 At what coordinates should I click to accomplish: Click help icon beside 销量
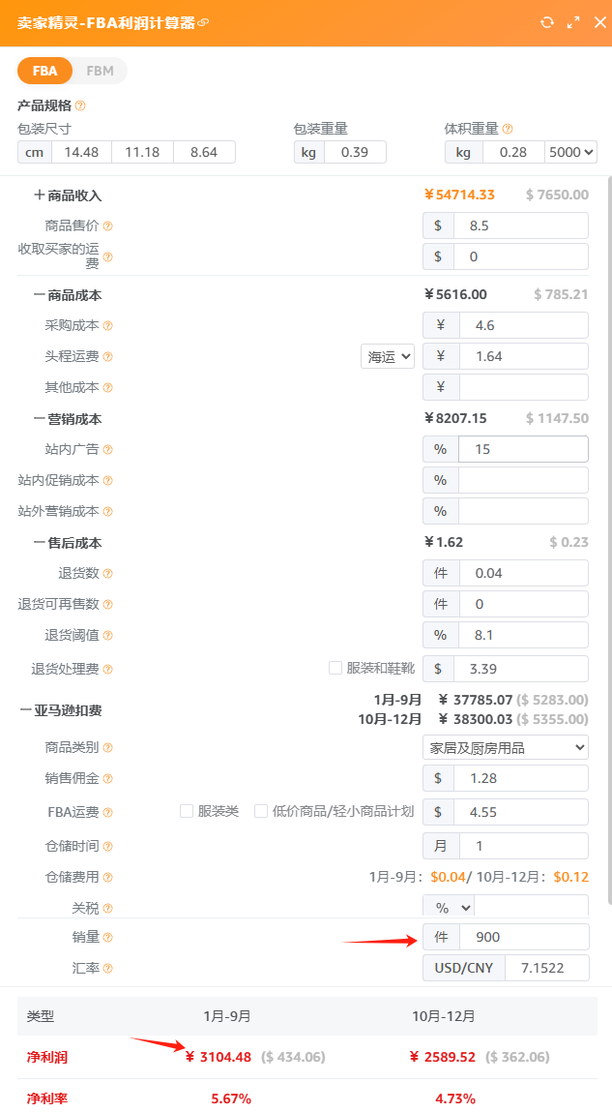[x=107, y=938]
